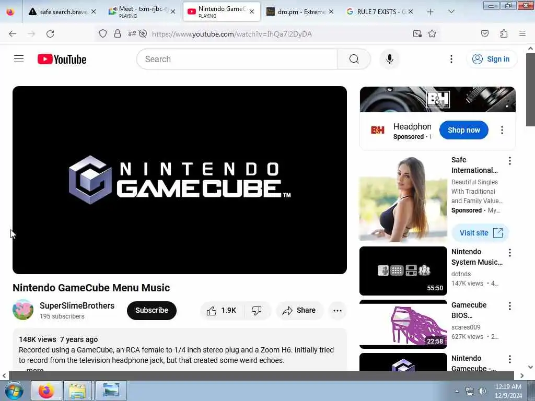Screen dimensions: 535x401
Task: Subscribe to SuperSlimeBrothers
Action: (x=152, y=310)
